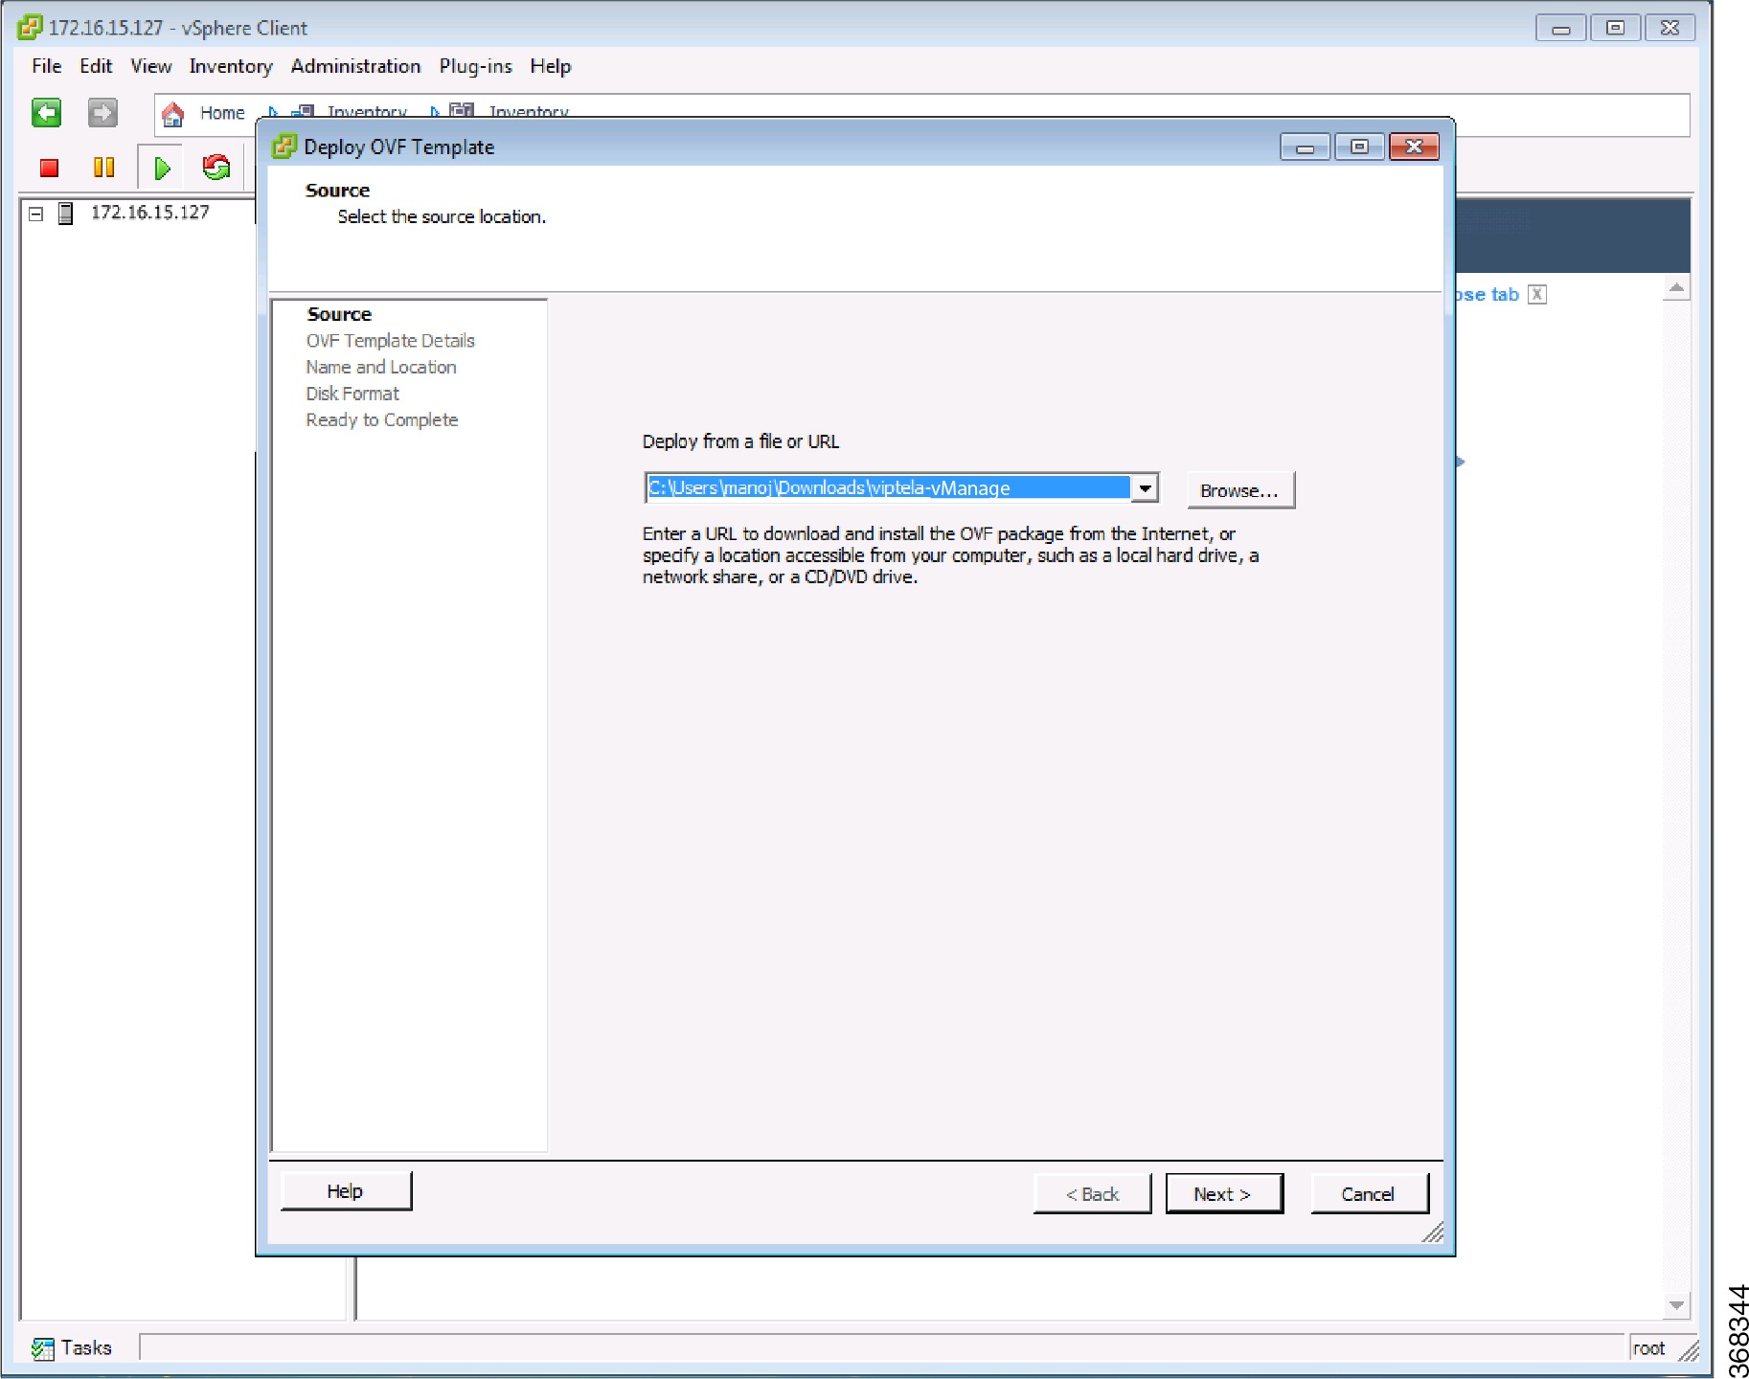Open the file path dropdown arrow
This screenshot has height=1379, width=1749.
point(1144,488)
